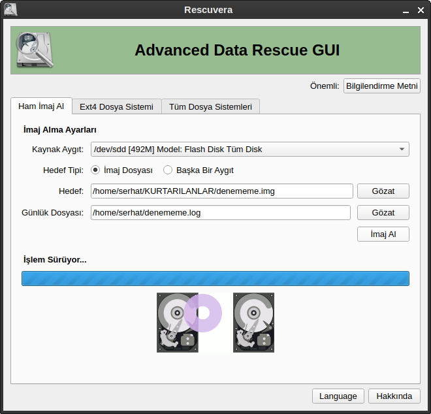The height and width of the screenshot is (414, 431).
Task: Select the İmaj Dosyası radio option
Action: (96, 170)
